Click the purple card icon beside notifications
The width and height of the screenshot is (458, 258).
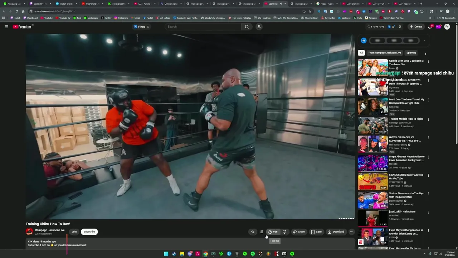438,27
